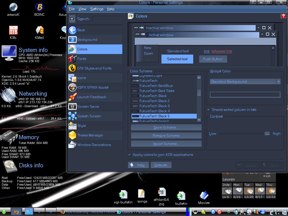Click the red question mark help icon
288x216 pixels.
click(x=283, y=16)
